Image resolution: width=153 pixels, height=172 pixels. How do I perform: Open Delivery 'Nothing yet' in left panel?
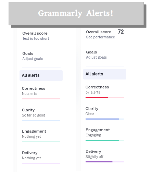(41, 157)
